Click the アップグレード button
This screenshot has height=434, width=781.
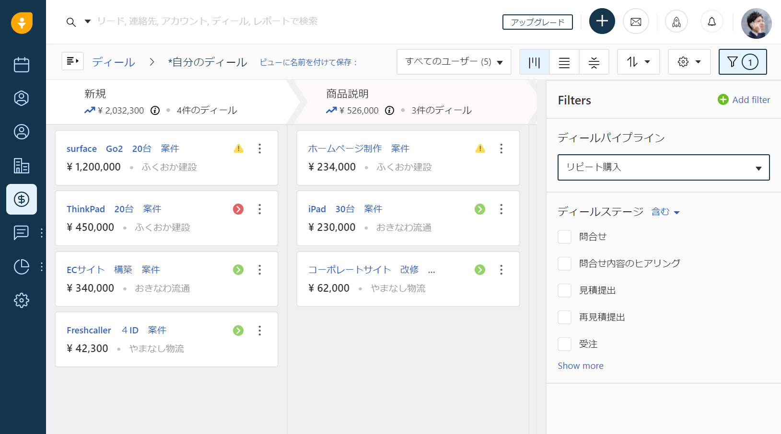[x=537, y=22]
